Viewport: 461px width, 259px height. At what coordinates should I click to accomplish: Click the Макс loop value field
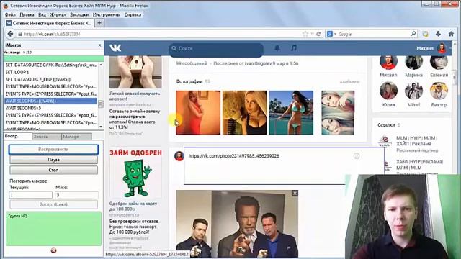[76, 195]
